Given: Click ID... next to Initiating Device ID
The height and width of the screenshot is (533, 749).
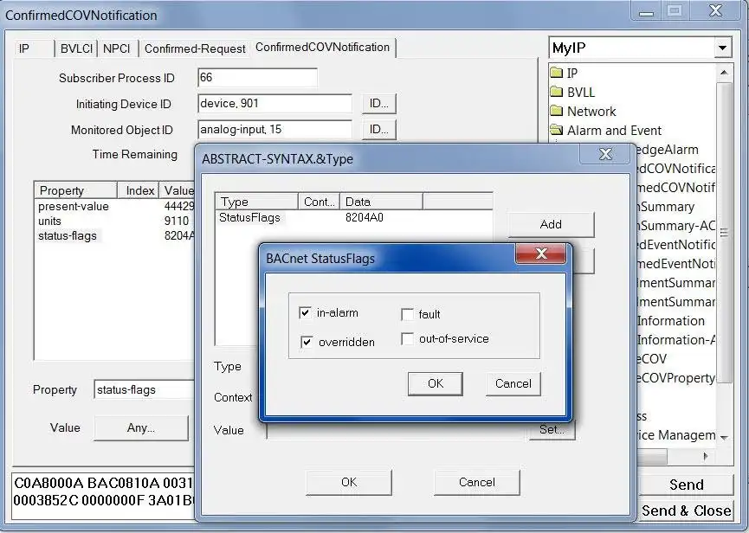Looking at the screenshot, I should tap(378, 103).
